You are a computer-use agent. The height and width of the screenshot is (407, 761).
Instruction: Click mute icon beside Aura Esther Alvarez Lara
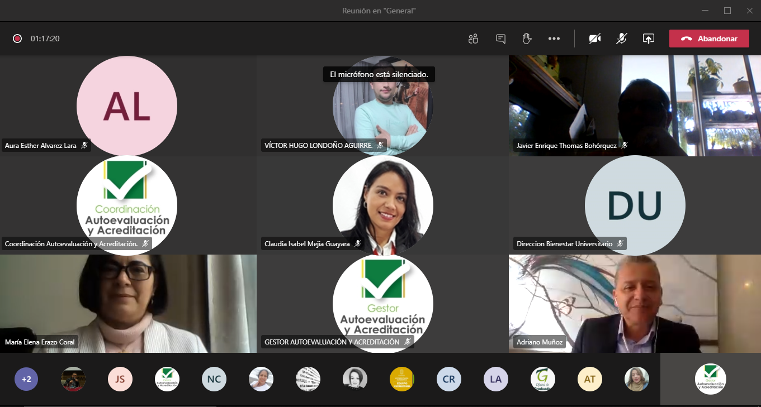tap(84, 146)
